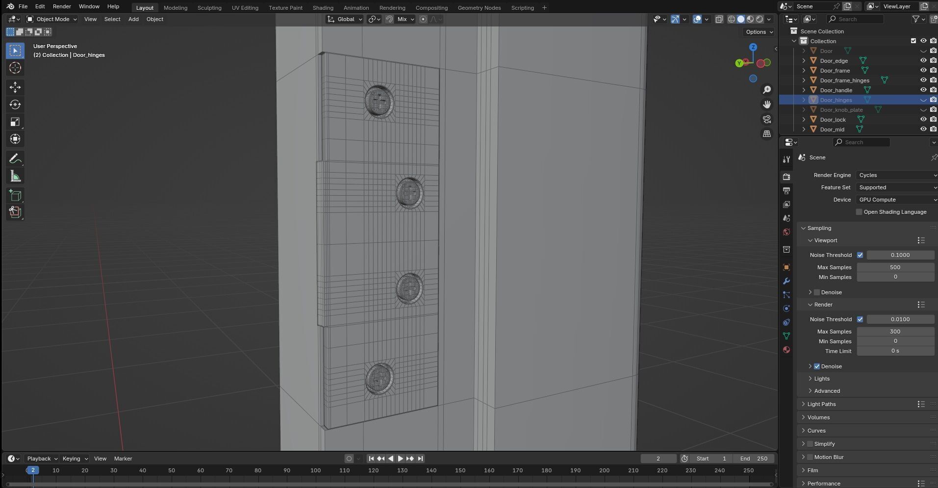Open the Device GPU Compute dropdown
The width and height of the screenshot is (938, 488).
coord(897,200)
